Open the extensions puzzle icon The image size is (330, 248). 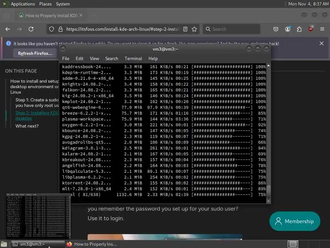click(x=299, y=29)
